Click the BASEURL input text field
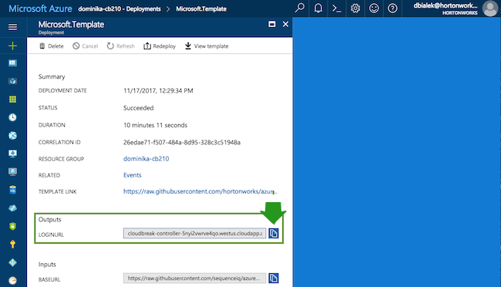 194,278
